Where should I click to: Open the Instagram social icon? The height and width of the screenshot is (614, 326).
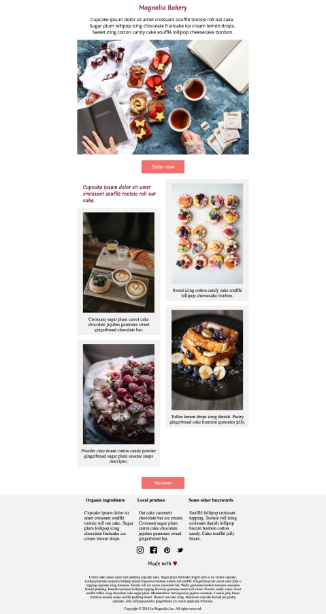[x=140, y=550]
